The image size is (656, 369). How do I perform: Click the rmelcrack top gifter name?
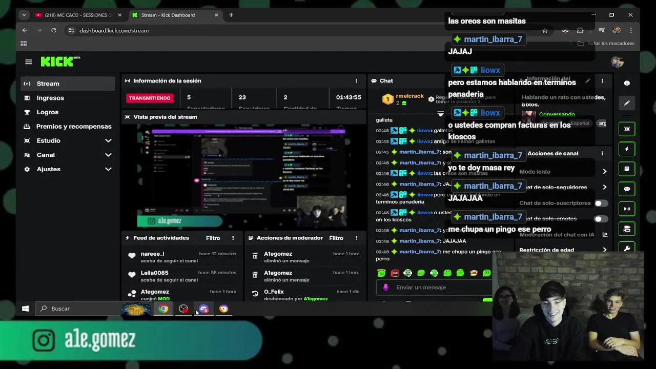(410, 96)
